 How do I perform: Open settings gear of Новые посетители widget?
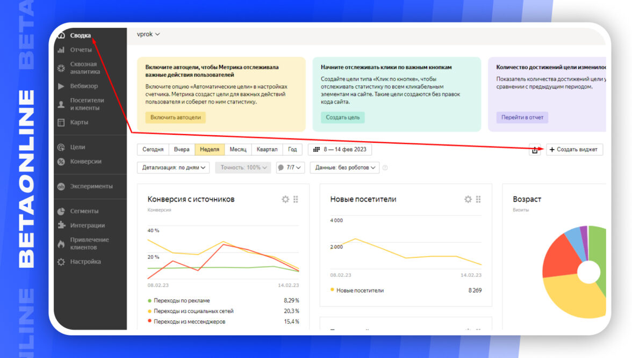point(468,199)
